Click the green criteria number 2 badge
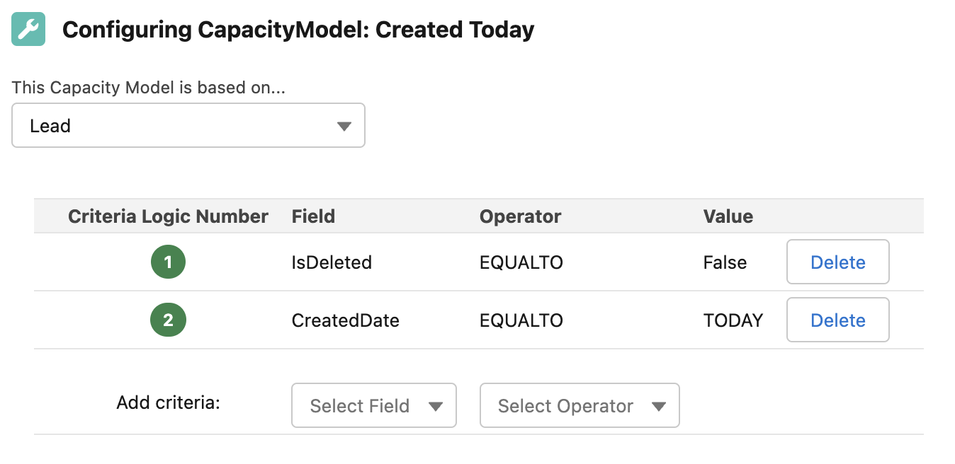The image size is (955, 464). coord(168,320)
